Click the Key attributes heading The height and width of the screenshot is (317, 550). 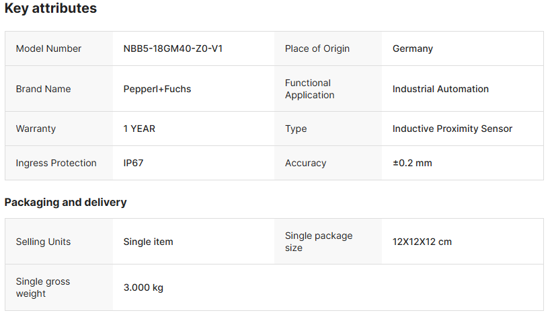[x=50, y=9]
